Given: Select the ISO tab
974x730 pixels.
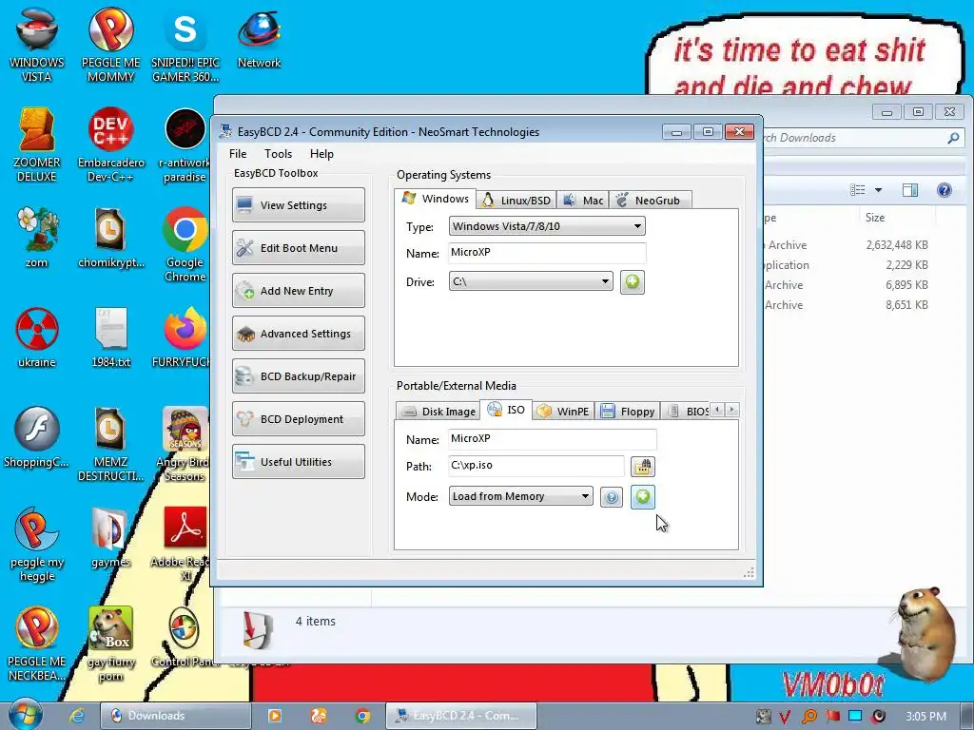Looking at the screenshot, I should point(506,410).
